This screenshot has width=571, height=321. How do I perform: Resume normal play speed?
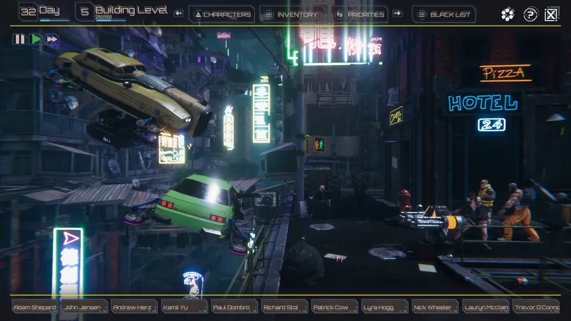36,39
